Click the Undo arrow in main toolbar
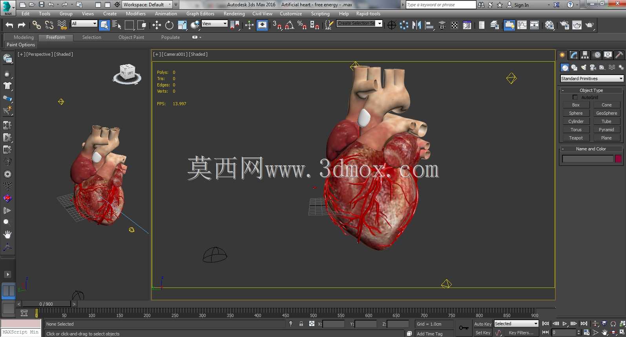Screen dimensions: 626x337 (x=9, y=25)
